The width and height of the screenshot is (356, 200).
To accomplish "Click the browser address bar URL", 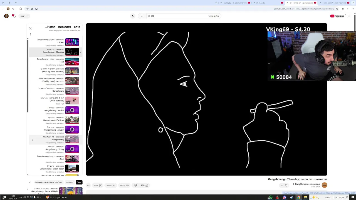I will (304, 9).
